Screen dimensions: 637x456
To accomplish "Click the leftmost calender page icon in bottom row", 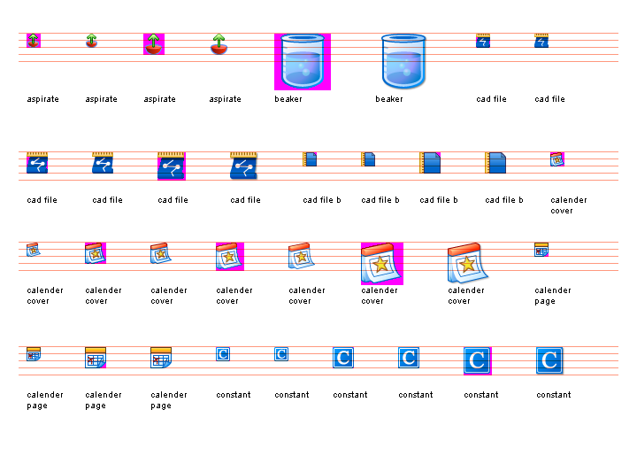I will (x=34, y=354).
